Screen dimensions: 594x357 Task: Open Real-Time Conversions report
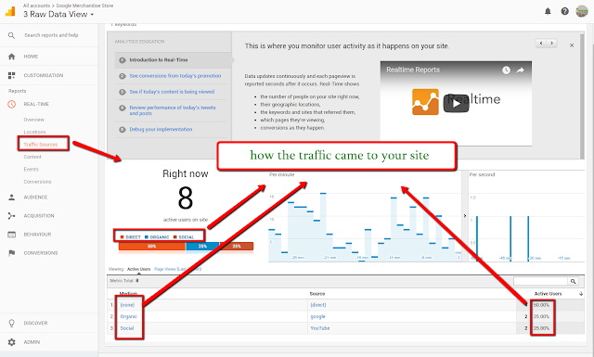pos(37,182)
